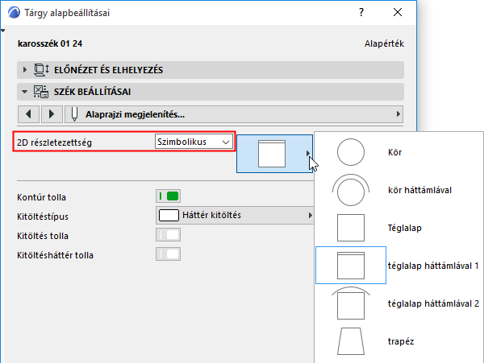The height and width of the screenshot is (363, 484).
Task: Click the flyout arrow on the symbol picker
Action: 308,153
